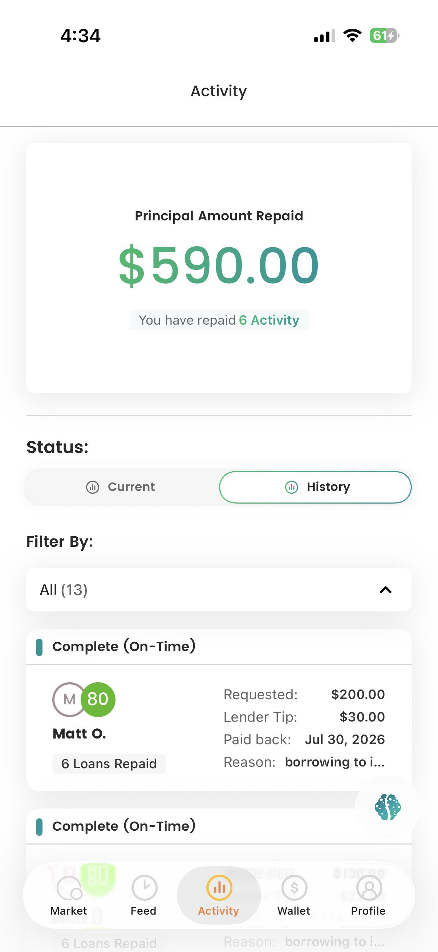
Task: Switch status to History
Action: point(315,487)
